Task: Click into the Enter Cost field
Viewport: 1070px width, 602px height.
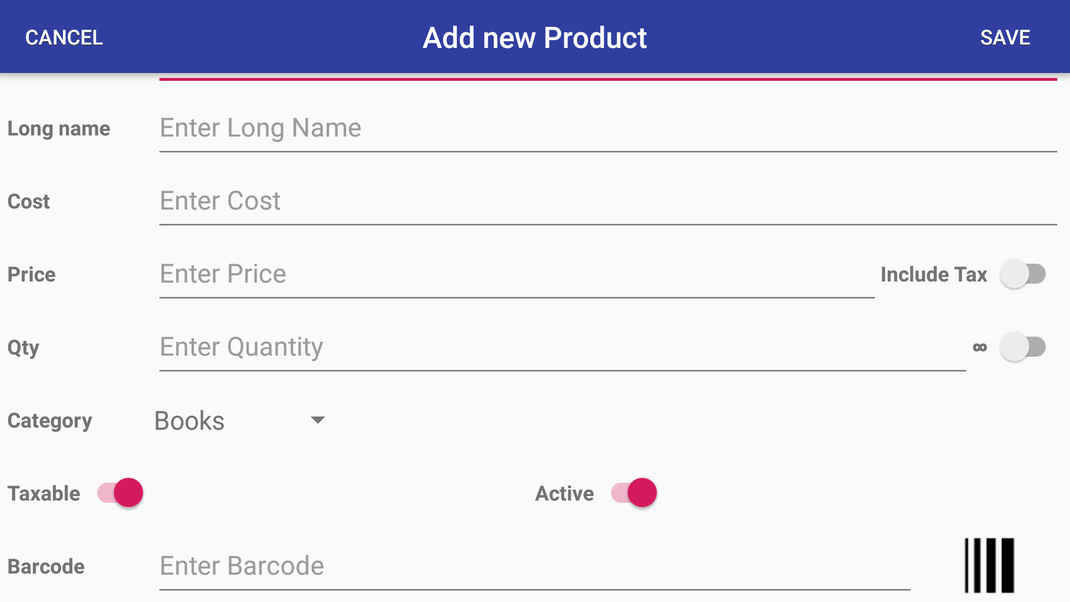Action: [x=607, y=201]
